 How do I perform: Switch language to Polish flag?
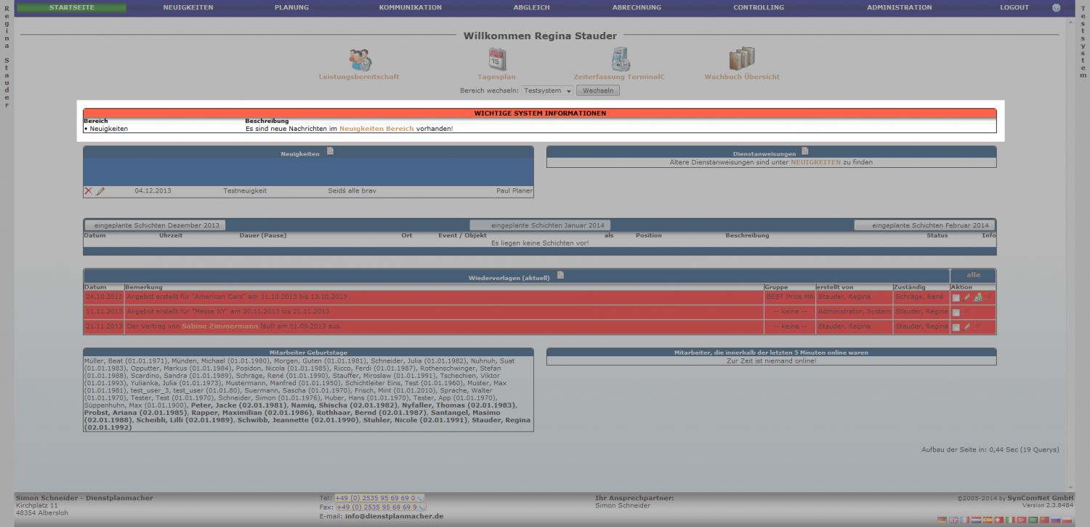pyautogui.click(x=1067, y=520)
